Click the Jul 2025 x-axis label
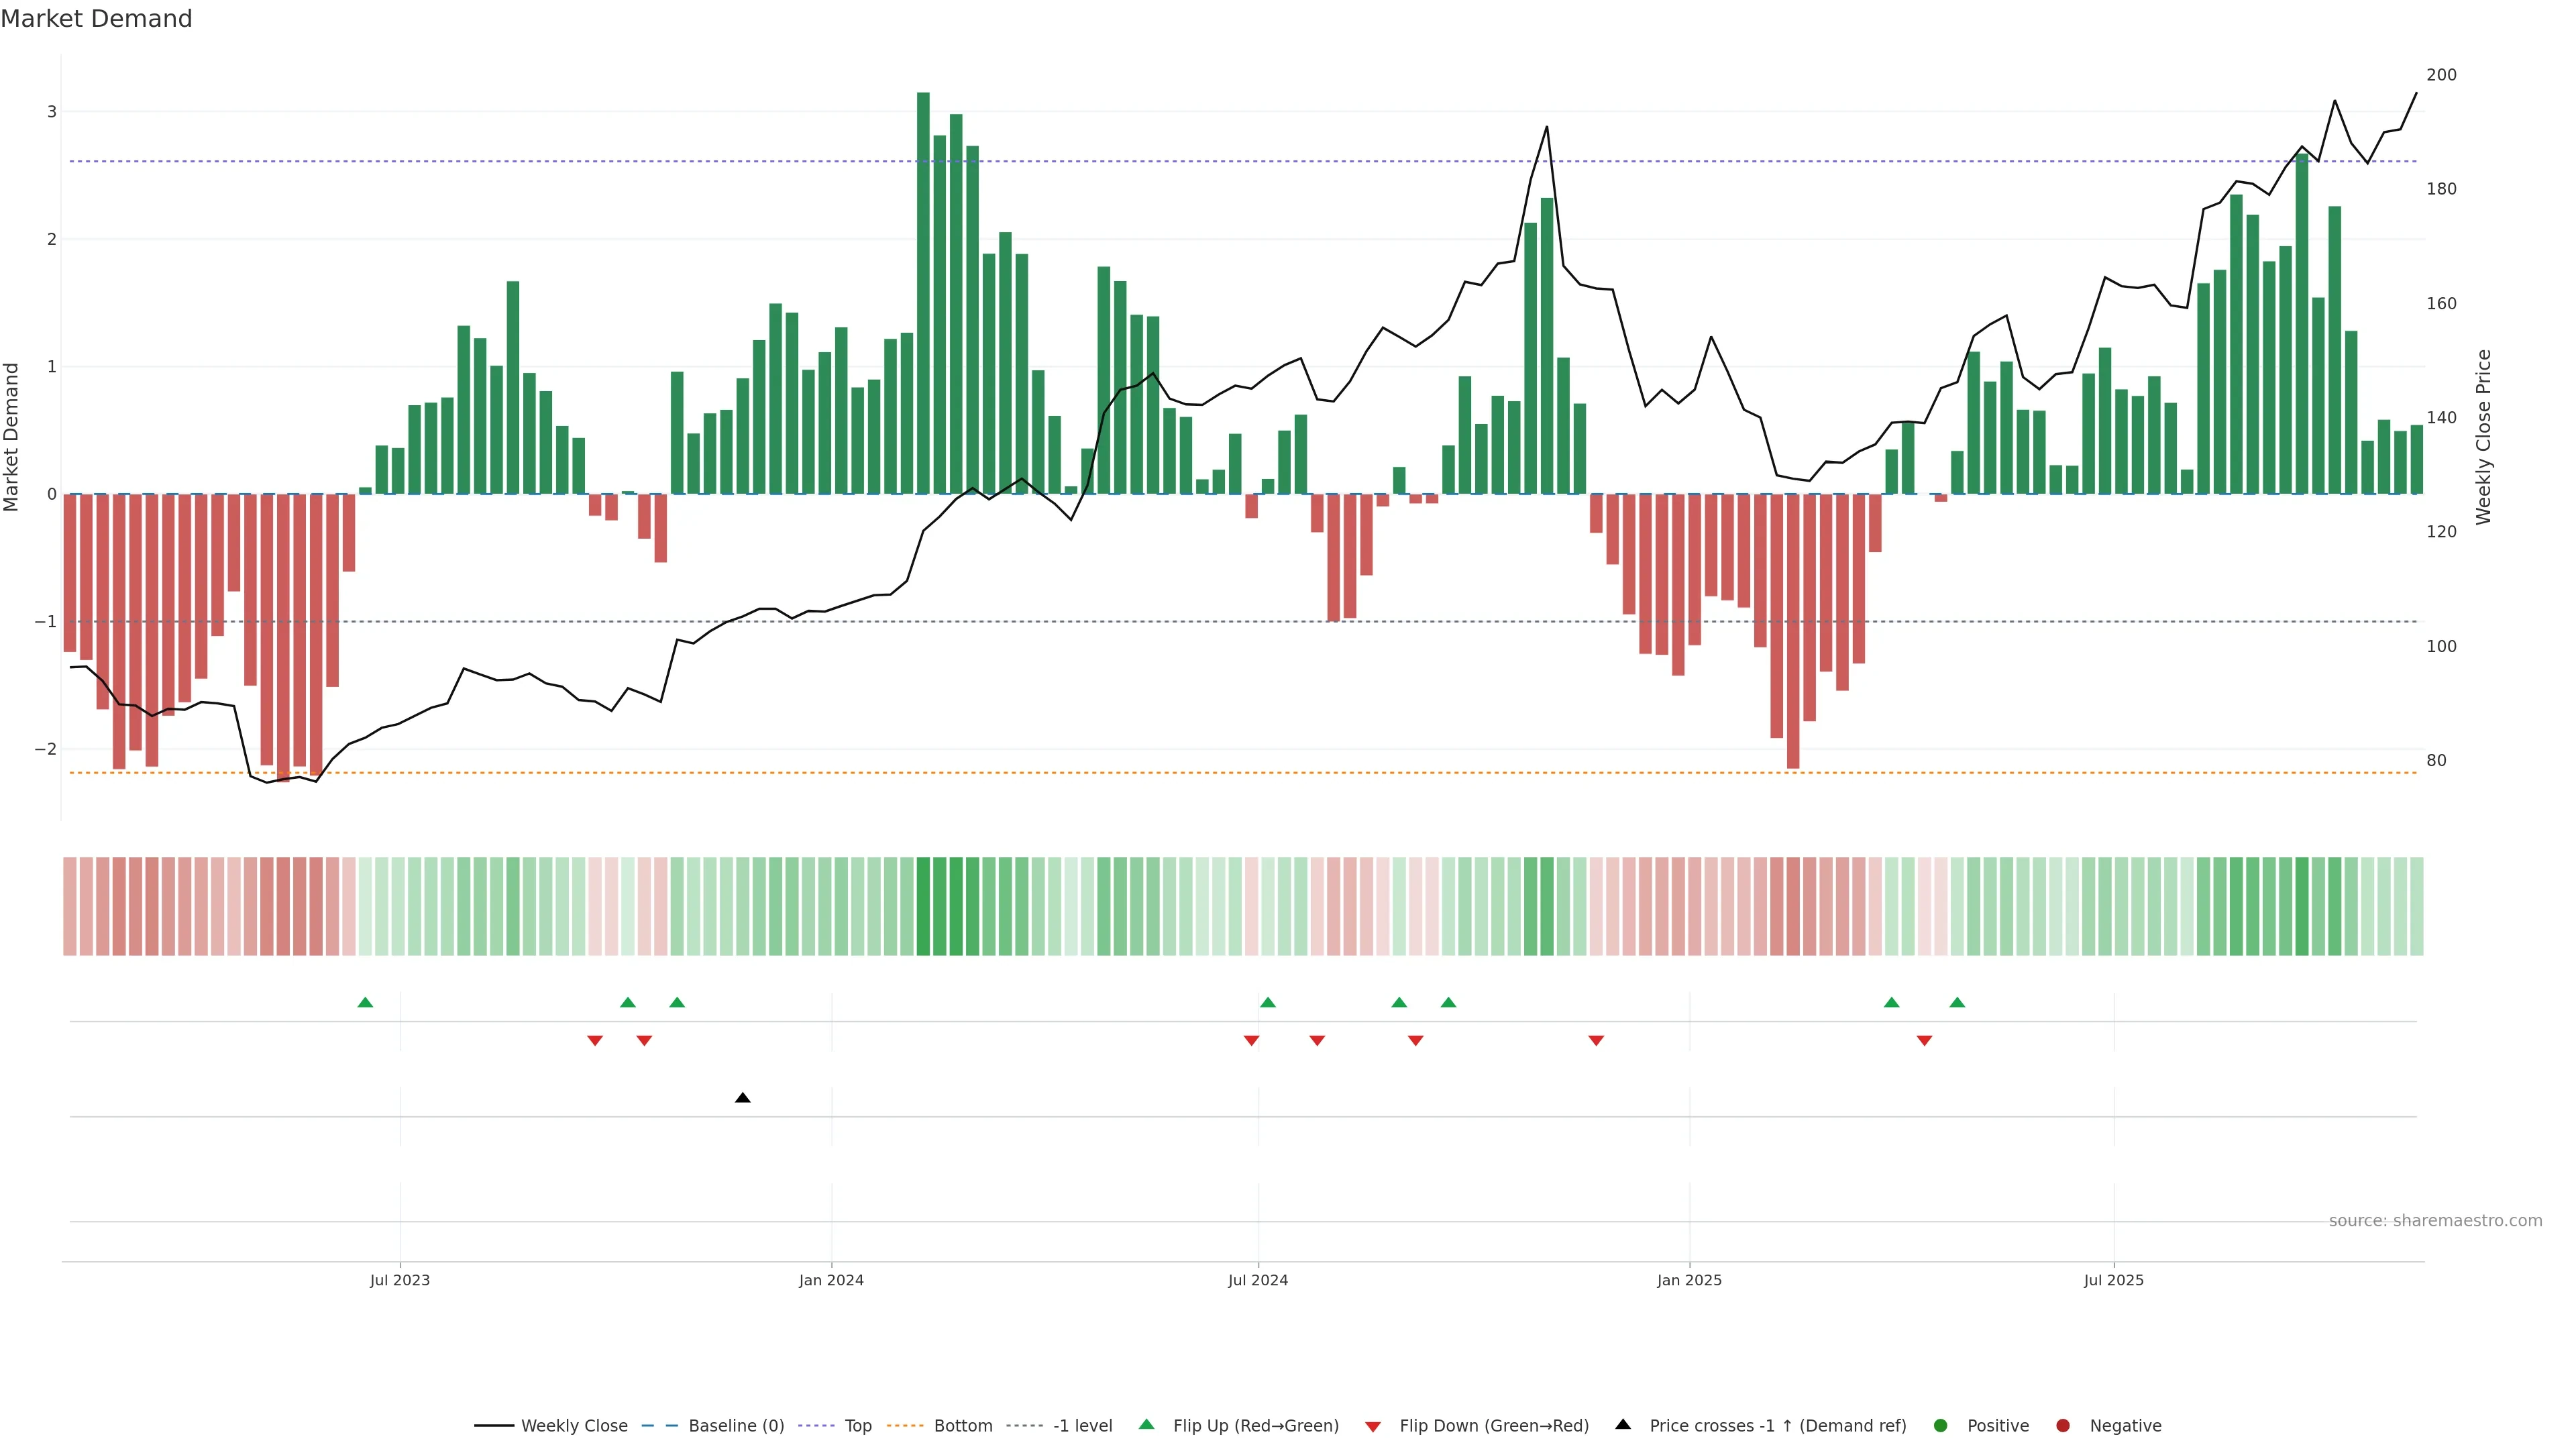This screenshot has width=2576, height=1449. coord(2113,1280)
